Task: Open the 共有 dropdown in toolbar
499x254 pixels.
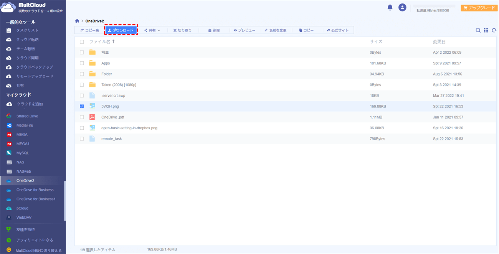Action: pyautogui.click(x=152, y=30)
